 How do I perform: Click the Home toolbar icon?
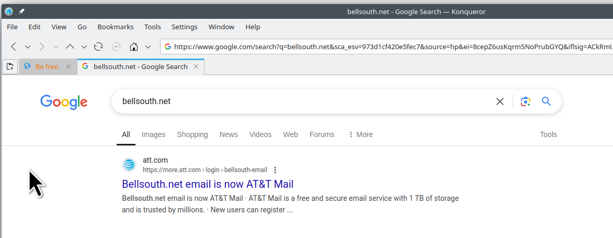point(134,47)
